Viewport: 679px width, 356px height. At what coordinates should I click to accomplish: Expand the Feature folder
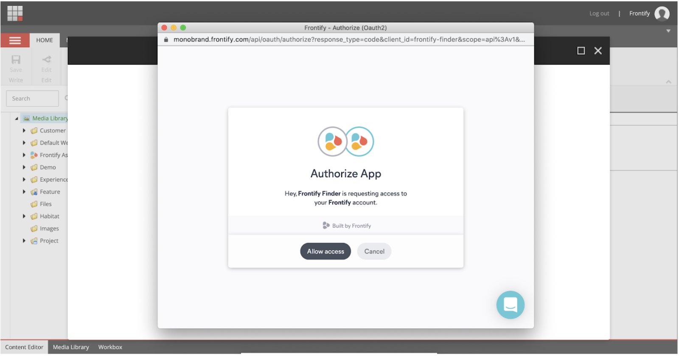pos(24,192)
